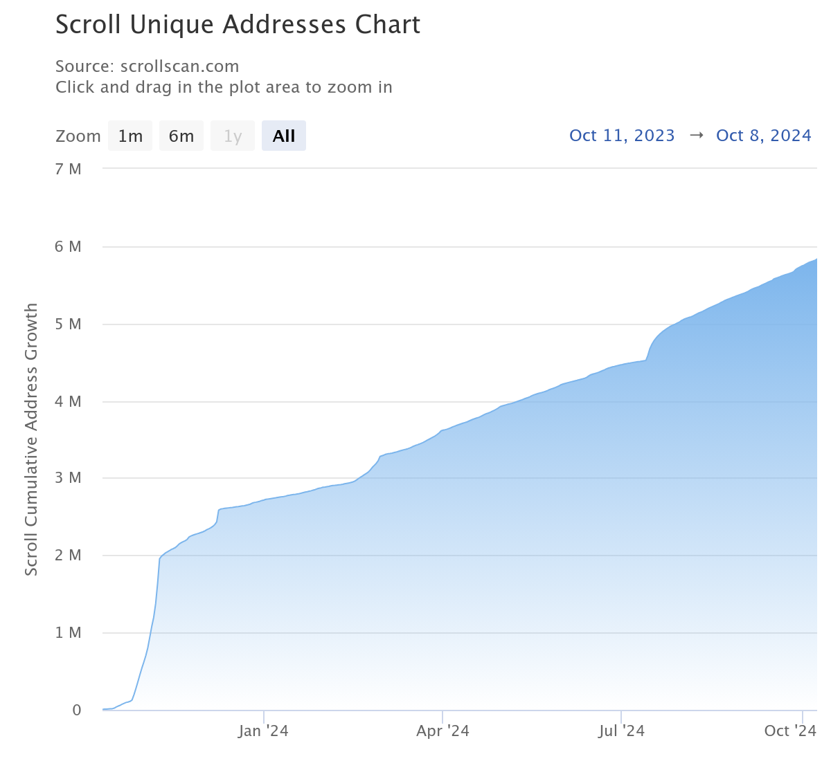Viewport: 831px width, 761px height.
Task: Click the Apr '24 axis label
Action: coord(443,731)
